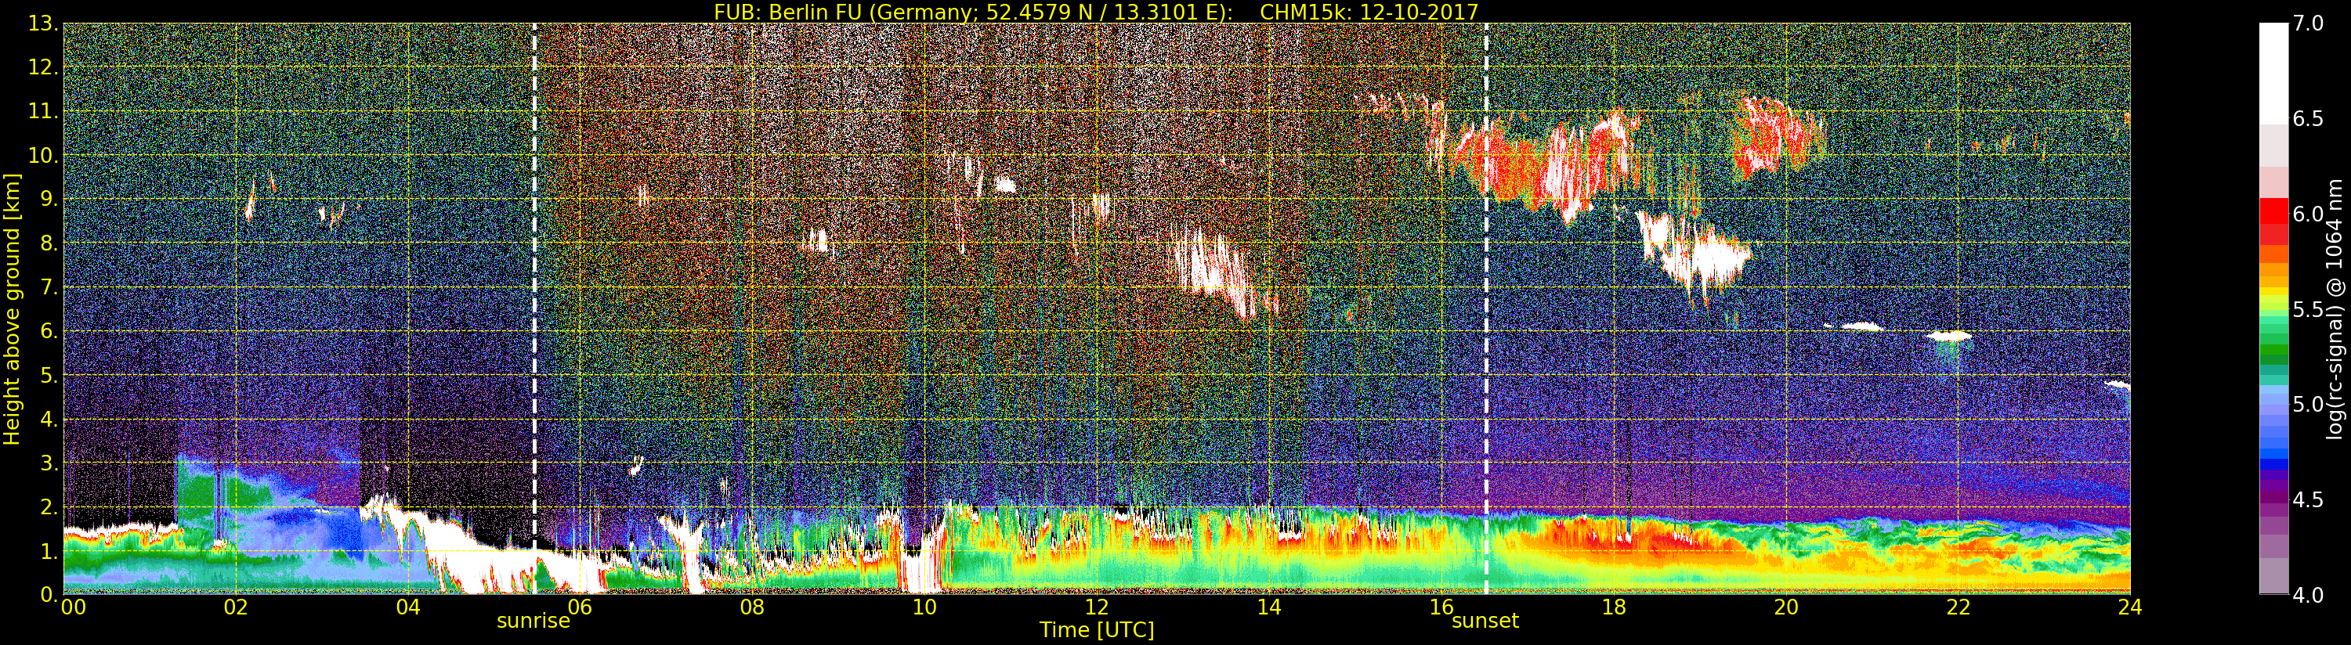2351x645 pixels.
Task: Click the '18' hour tick label
Action: coord(1614,607)
